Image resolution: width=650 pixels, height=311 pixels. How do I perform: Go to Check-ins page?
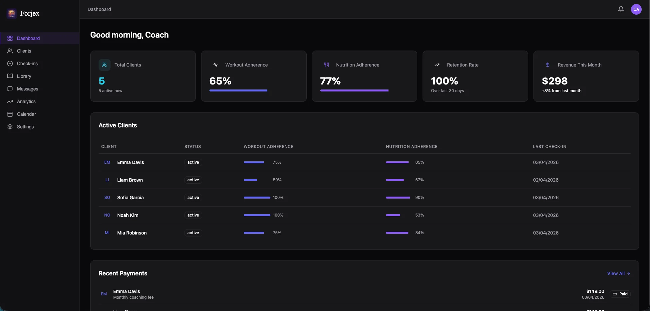click(27, 64)
